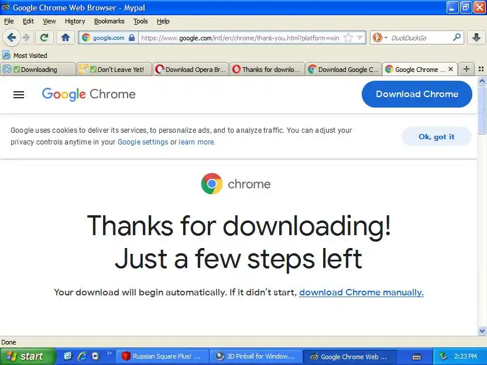Viewport: 487px width, 365px height.
Task: Click the Done status bar text
Action: pos(8,342)
